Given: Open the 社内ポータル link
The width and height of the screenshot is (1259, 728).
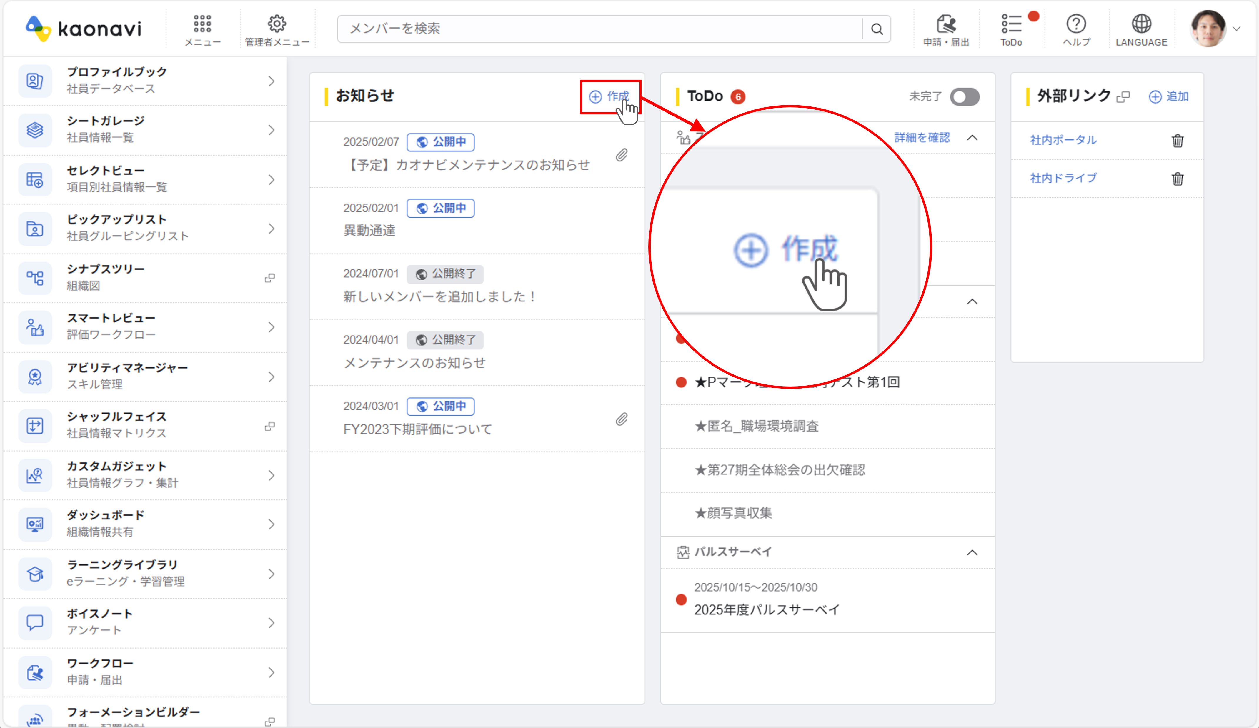Looking at the screenshot, I should (1063, 140).
